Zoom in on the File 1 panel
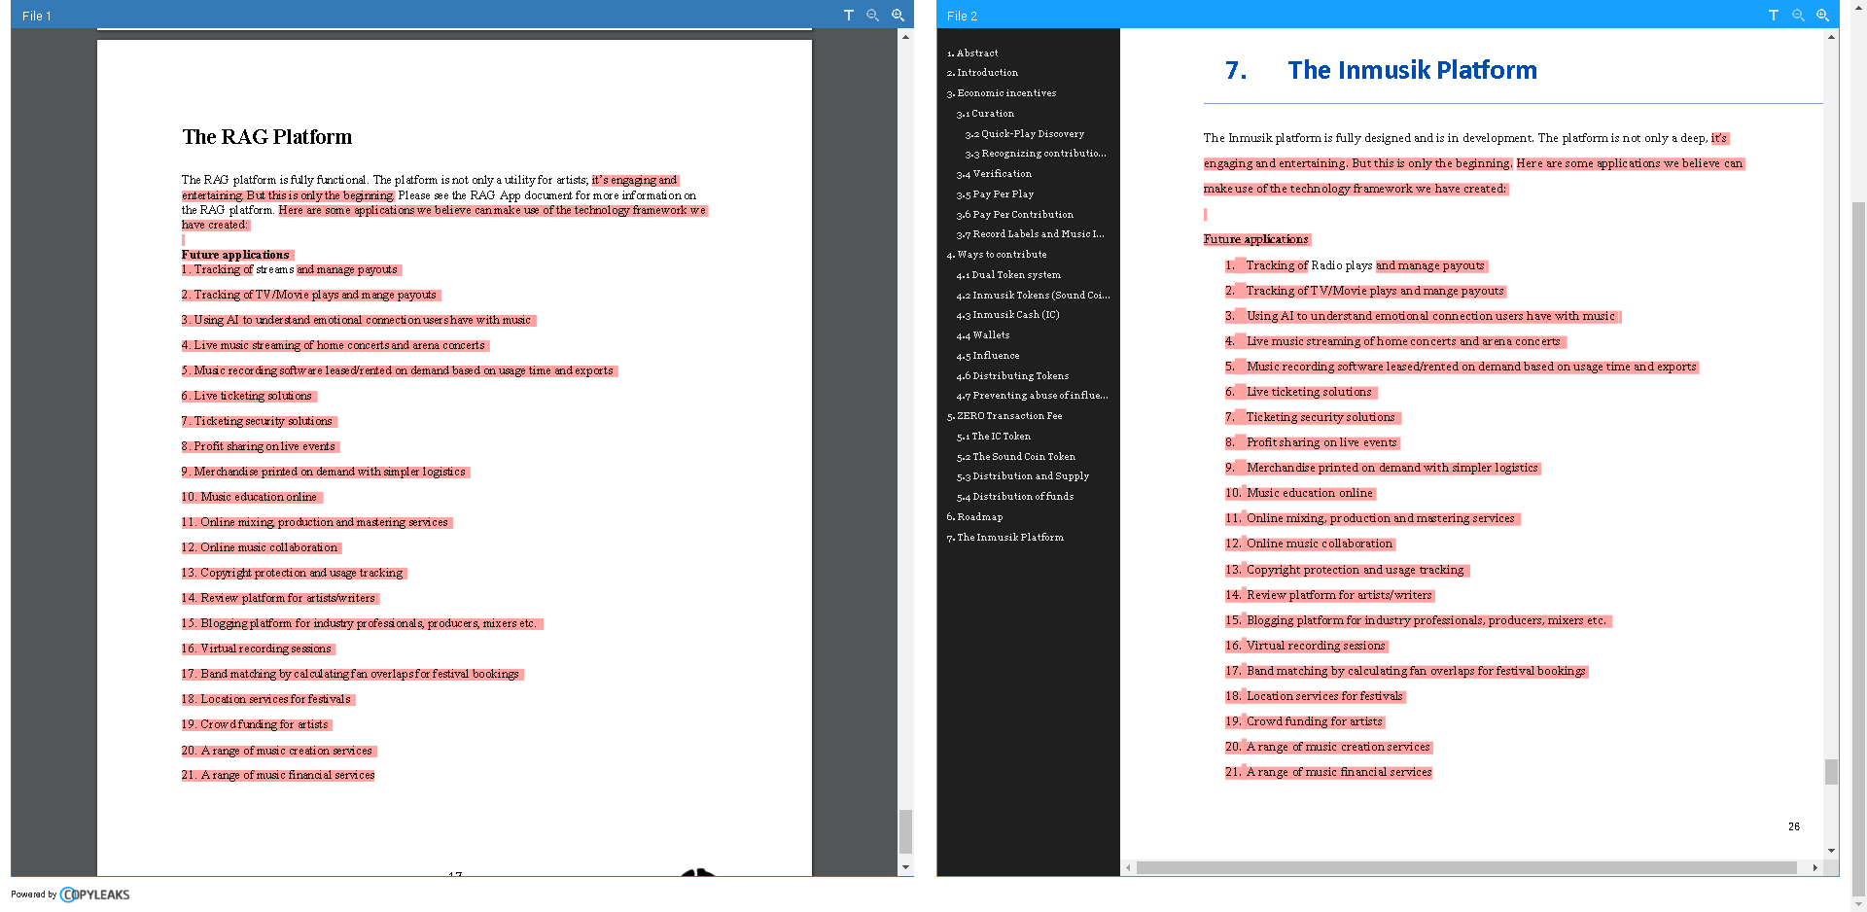 (x=898, y=16)
